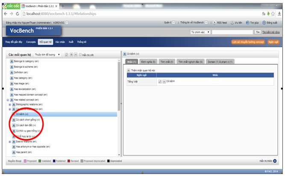The image size is (285, 176).
Task: Switch to Domain & phạm vi tab
Action: pos(220,62)
